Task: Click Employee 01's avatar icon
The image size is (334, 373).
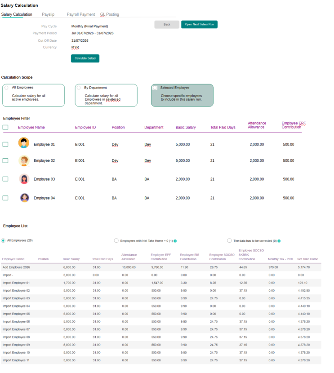Action: pyautogui.click(x=24, y=143)
